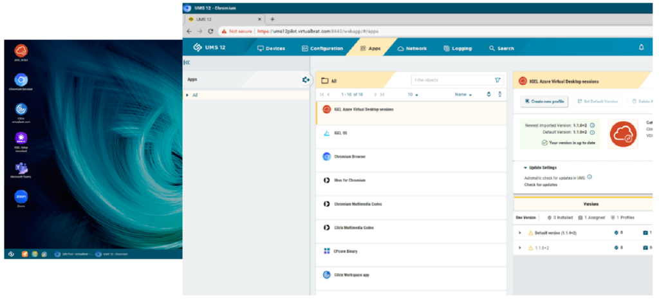Click the Not secure warning in address bar
Image resolution: width=659 pixels, height=300 pixels.
tap(237, 31)
